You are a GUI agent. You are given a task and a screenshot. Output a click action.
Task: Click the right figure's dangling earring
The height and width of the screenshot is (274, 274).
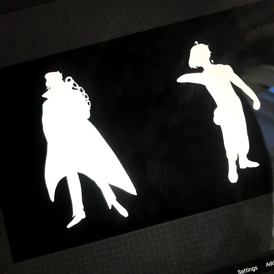pyautogui.click(x=212, y=61)
